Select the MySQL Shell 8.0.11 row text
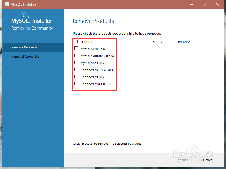 (94, 63)
